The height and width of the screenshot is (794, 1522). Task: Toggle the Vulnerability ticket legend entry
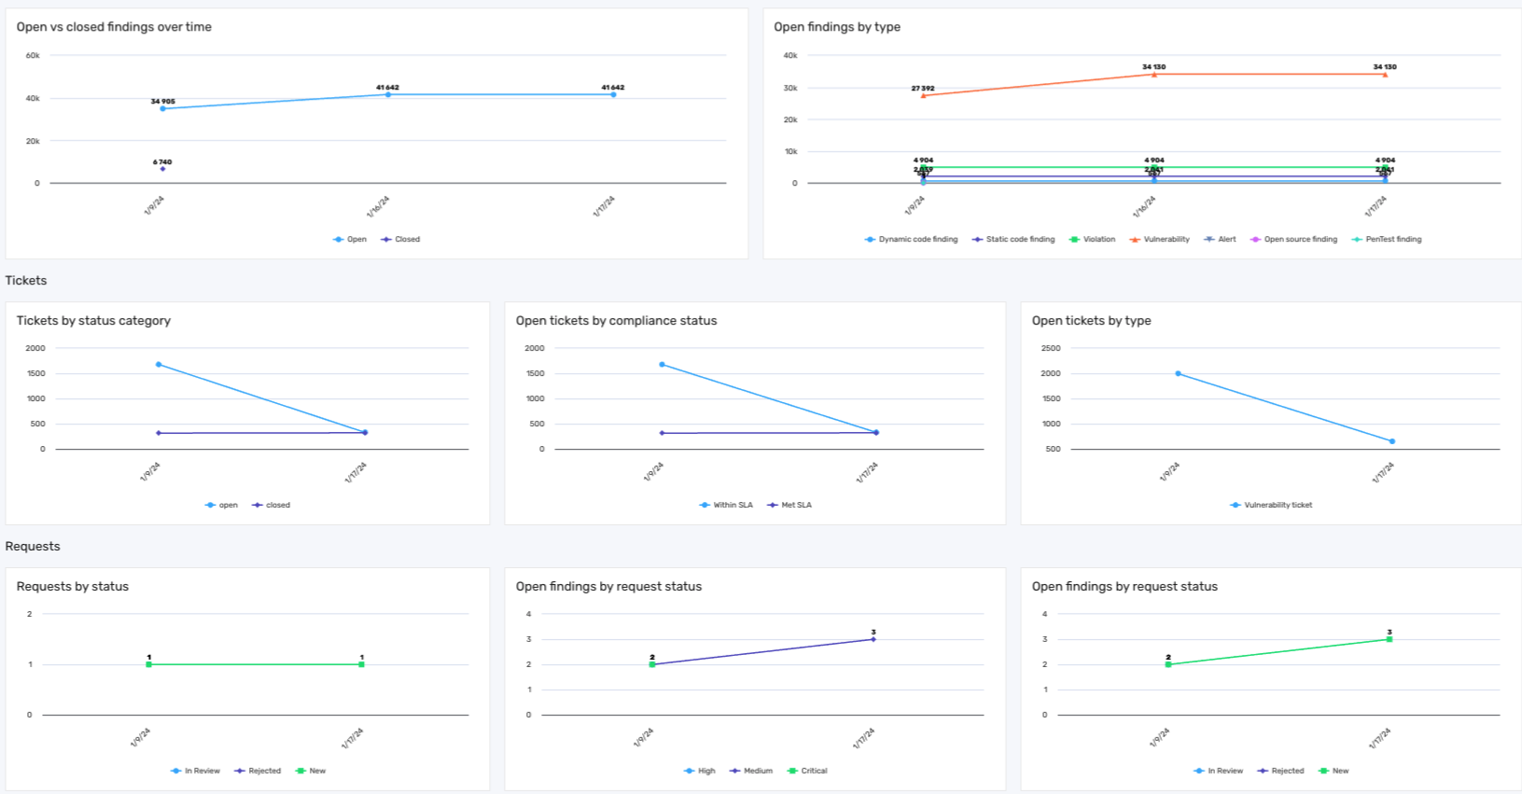(x=1271, y=506)
